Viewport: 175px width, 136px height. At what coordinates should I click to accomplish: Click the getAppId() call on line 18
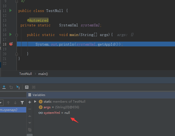coord(109,44)
